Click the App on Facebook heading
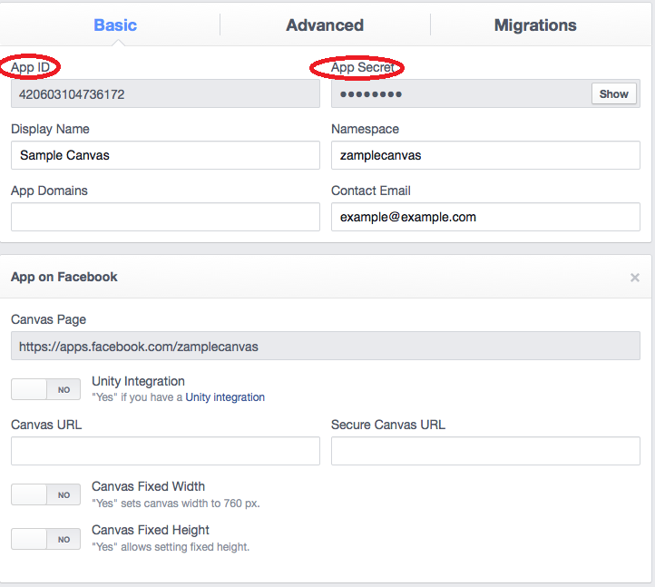655x587 pixels. click(x=64, y=277)
